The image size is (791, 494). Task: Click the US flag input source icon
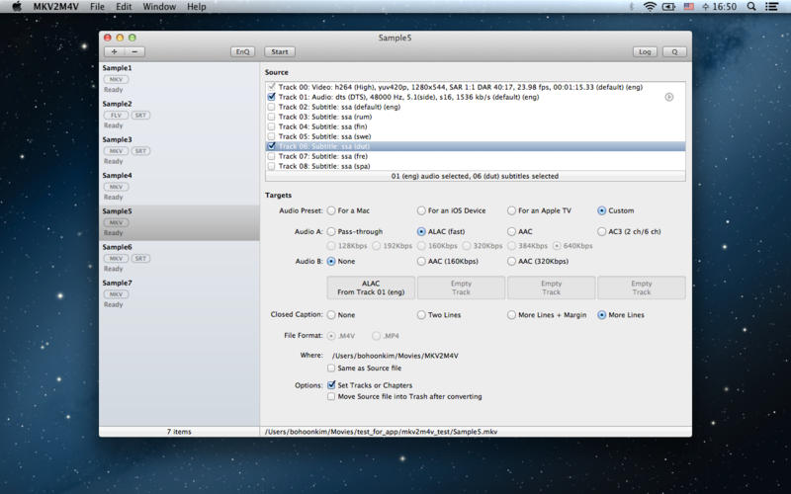tap(688, 7)
